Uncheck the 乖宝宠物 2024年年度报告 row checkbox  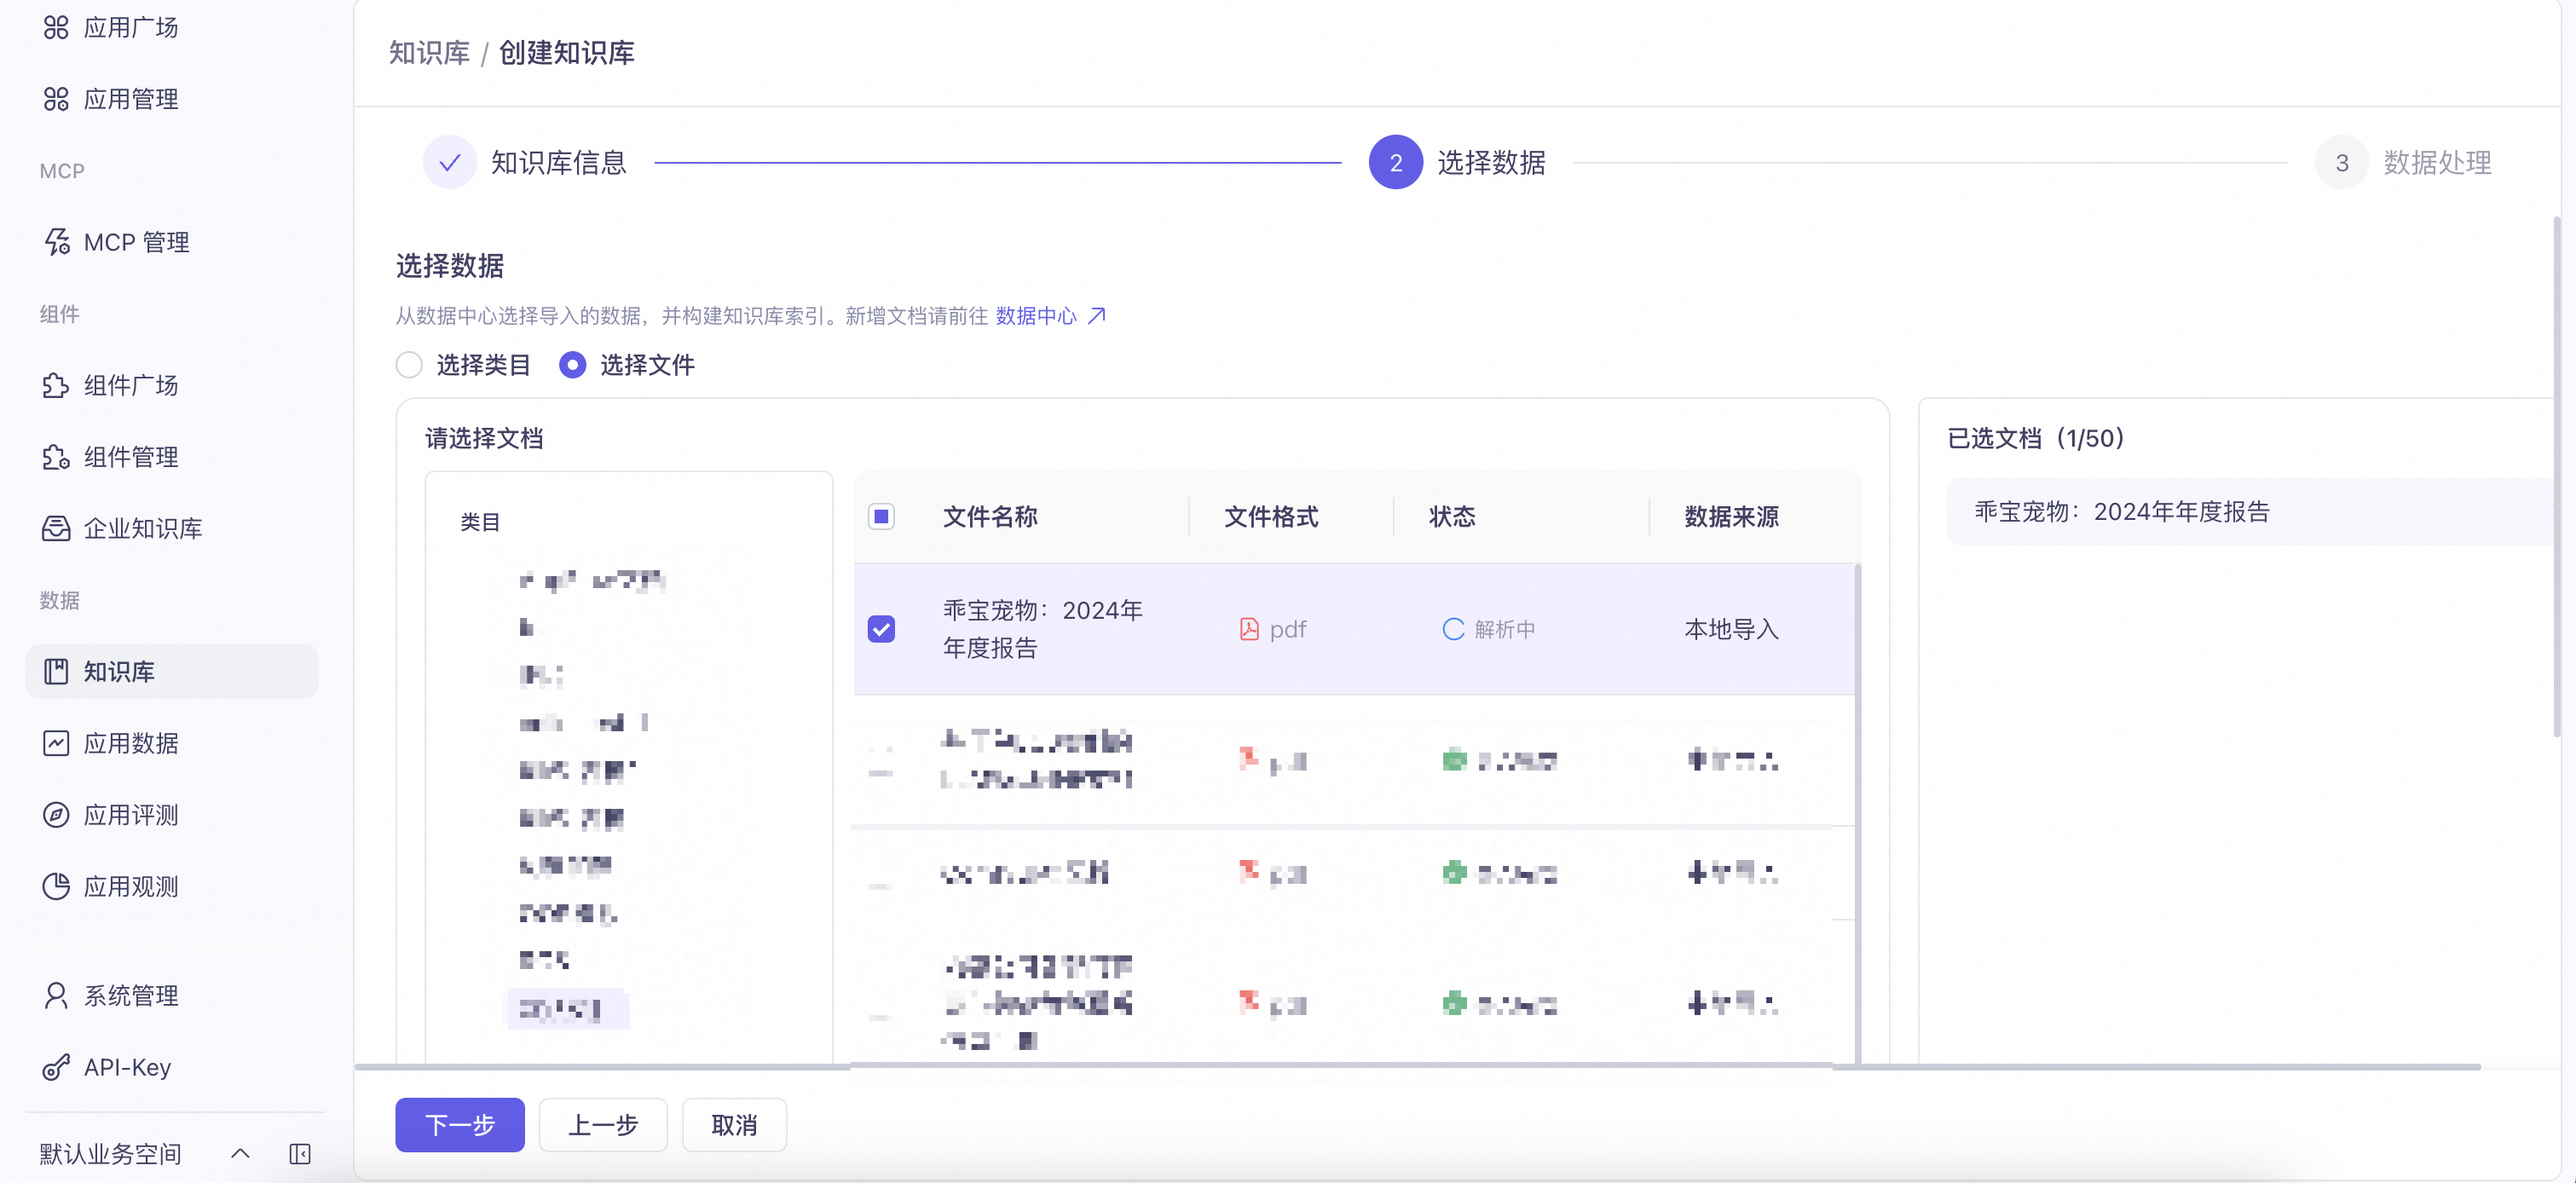pyautogui.click(x=881, y=629)
